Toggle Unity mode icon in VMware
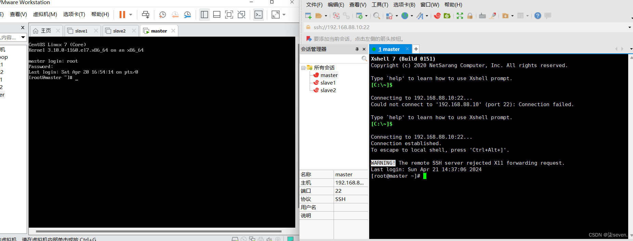Screen dimensions: 633x241 tap(241, 14)
